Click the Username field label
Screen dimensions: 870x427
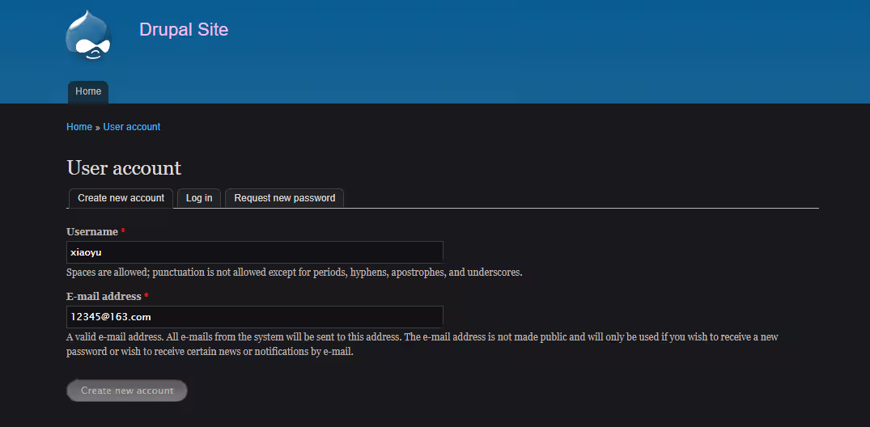(x=92, y=232)
